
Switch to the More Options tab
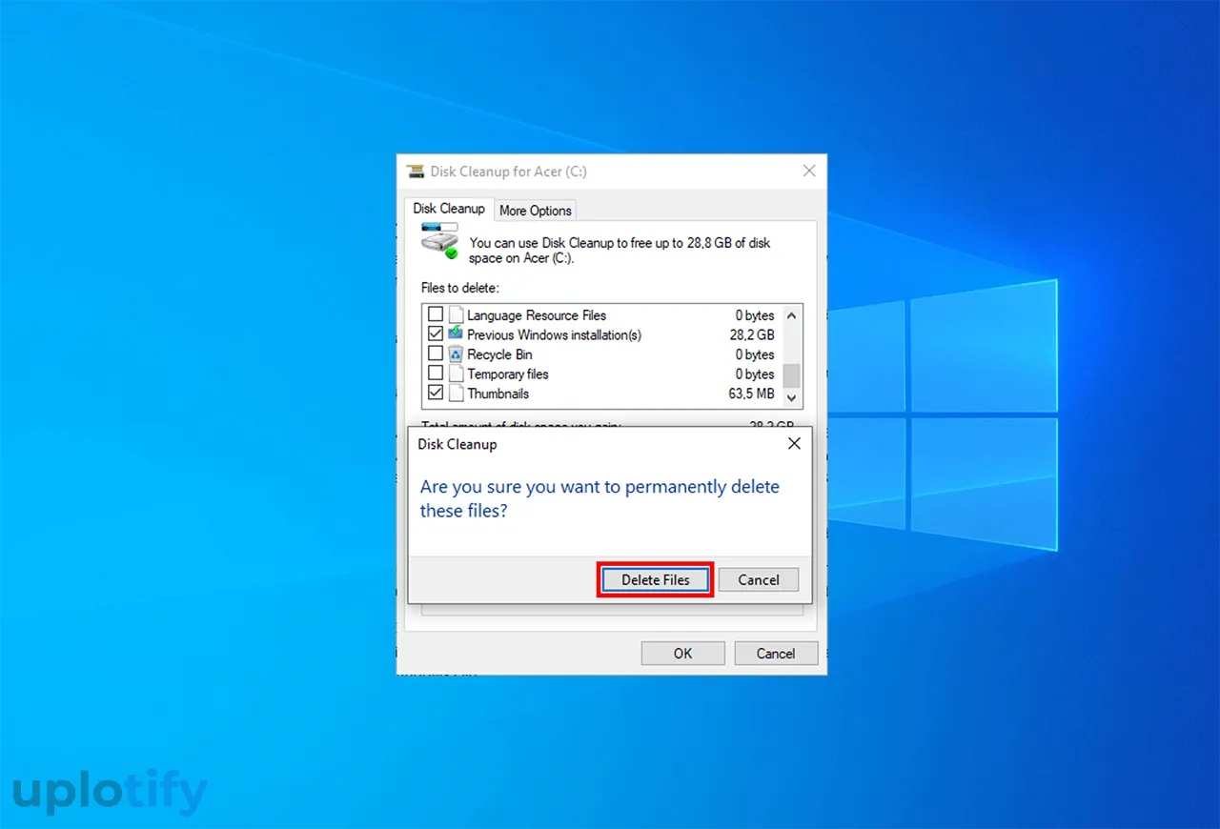click(536, 211)
